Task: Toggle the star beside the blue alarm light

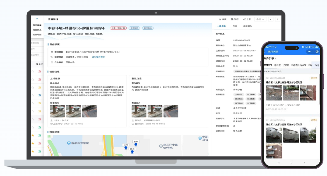Action: [x=33, y=95]
